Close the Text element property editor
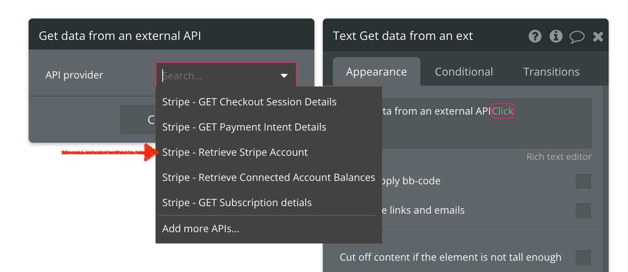This screenshot has width=628, height=272. coord(598,37)
